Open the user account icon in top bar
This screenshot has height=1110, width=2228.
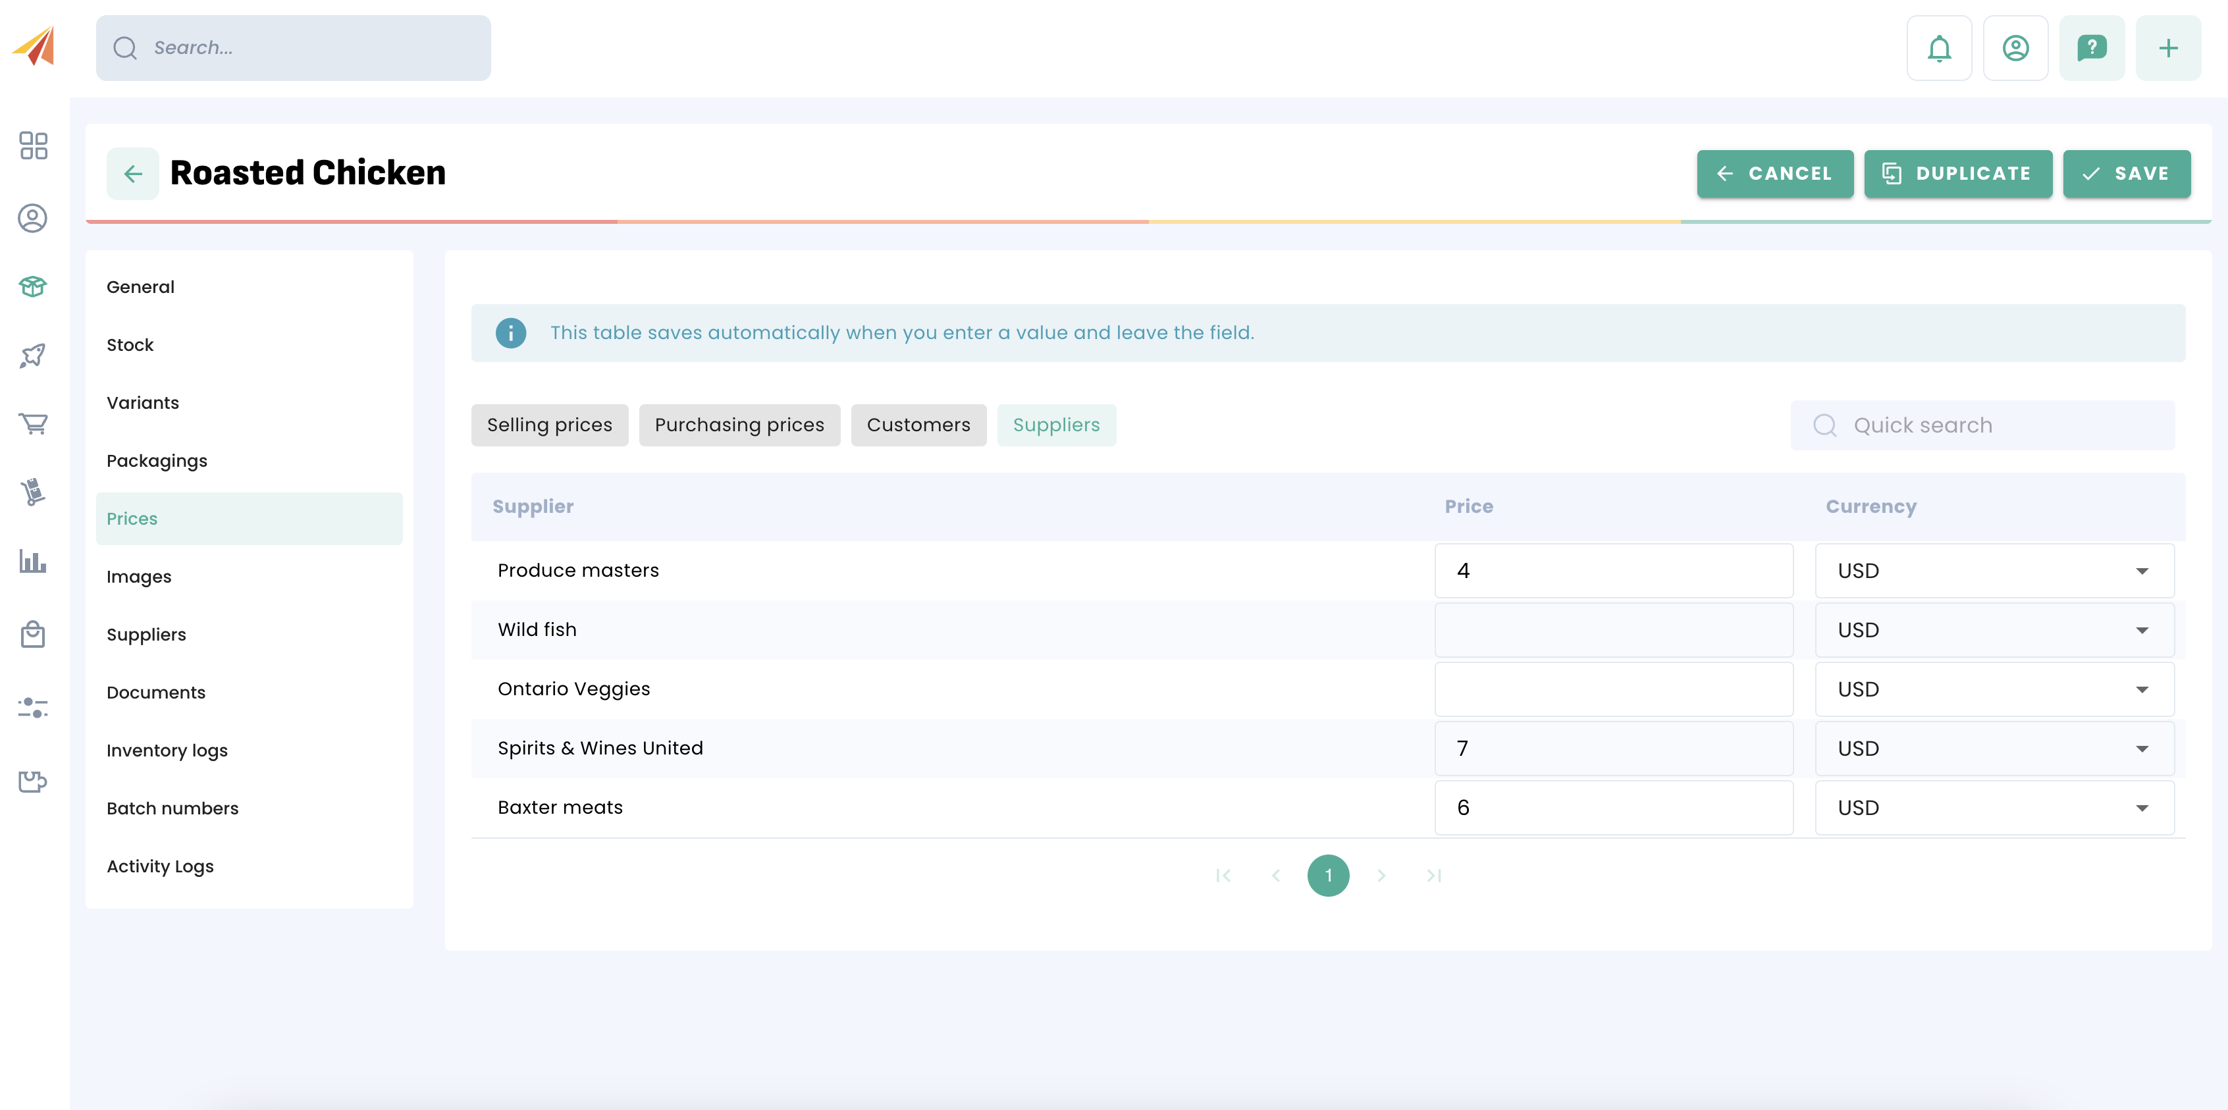point(2015,49)
